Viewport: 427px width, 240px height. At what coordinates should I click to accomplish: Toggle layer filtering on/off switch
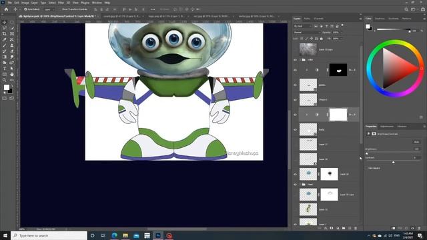[x=342, y=25]
